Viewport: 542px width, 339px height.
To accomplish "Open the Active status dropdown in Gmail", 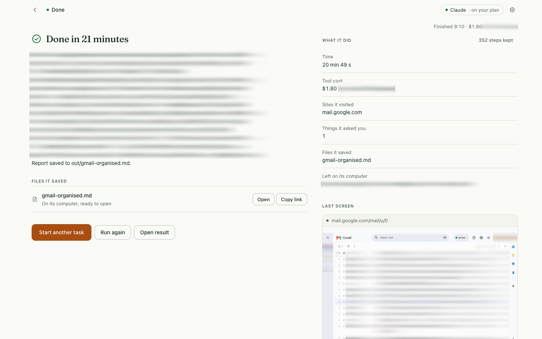I will (x=461, y=238).
